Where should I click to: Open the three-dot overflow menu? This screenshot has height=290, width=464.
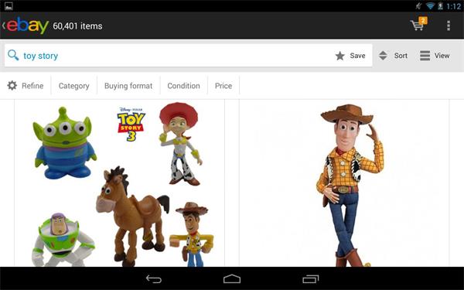click(449, 26)
